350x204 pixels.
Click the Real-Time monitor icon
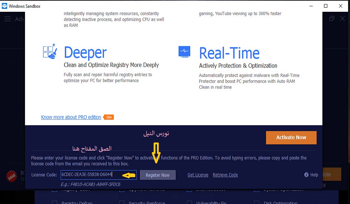[x=184, y=52]
